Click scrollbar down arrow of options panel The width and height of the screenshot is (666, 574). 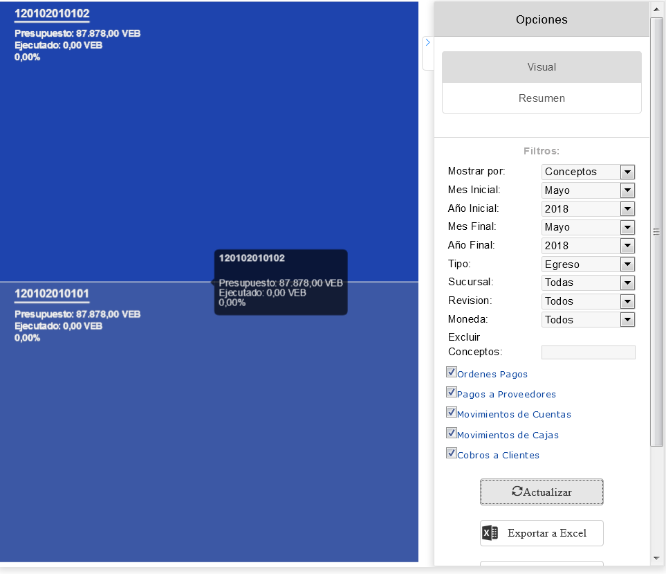coord(656,558)
